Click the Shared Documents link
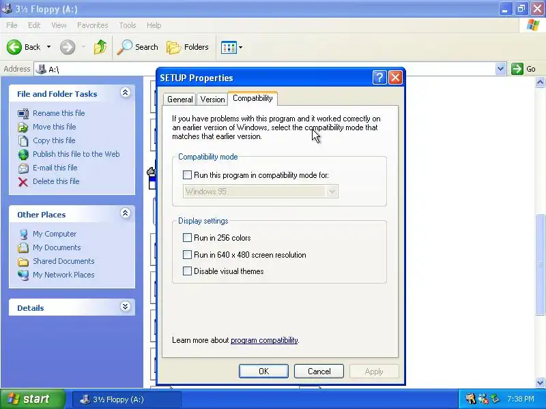The width and height of the screenshot is (546, 409). (x=63, y=261)
